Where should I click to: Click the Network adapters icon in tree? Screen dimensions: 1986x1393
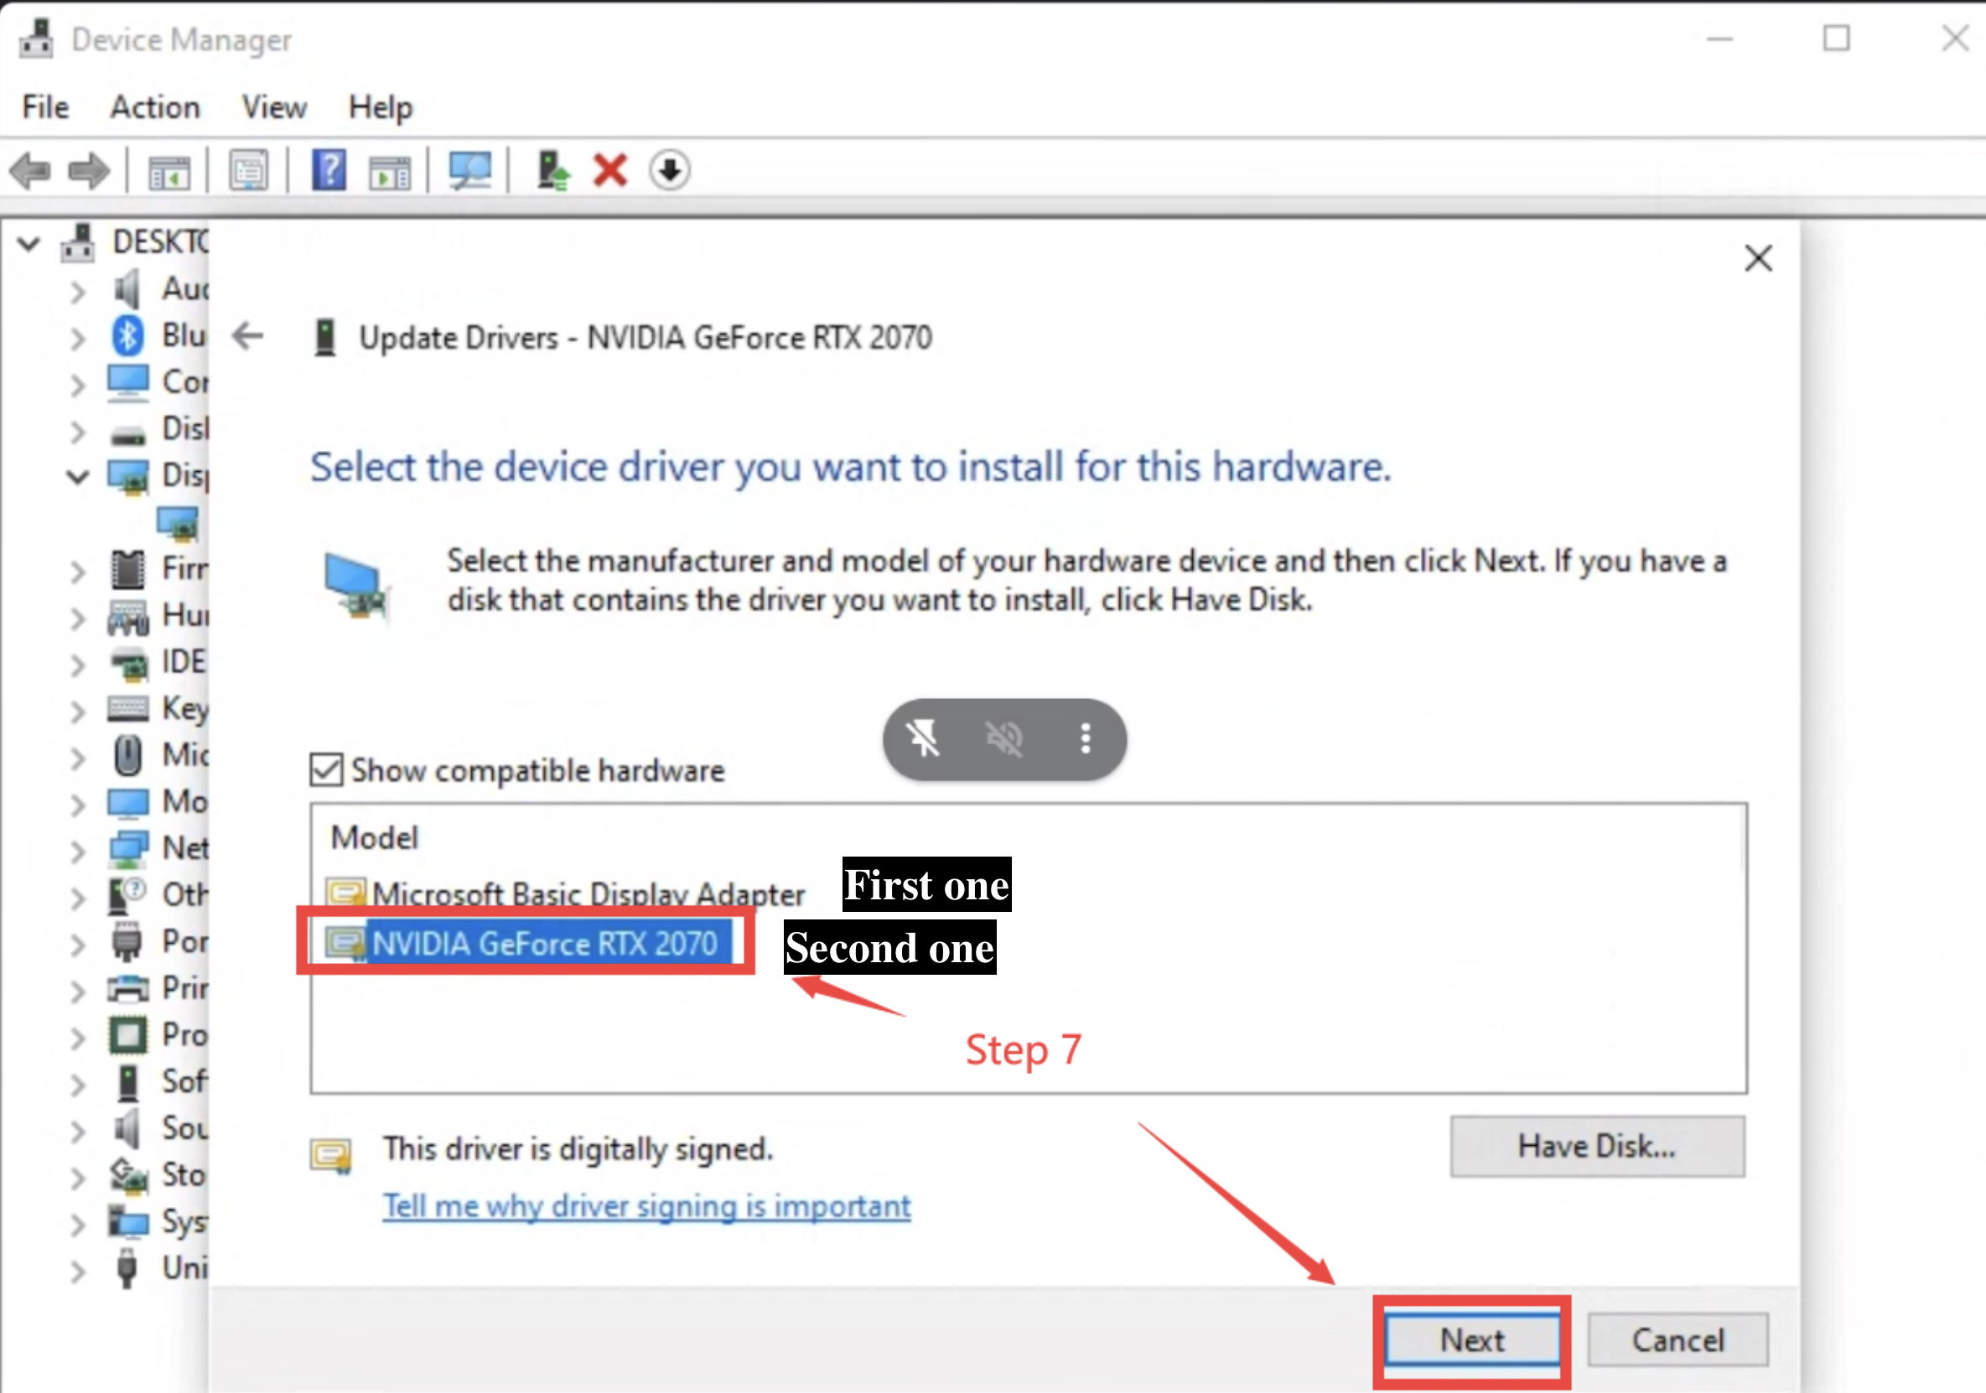pos(128,848)
